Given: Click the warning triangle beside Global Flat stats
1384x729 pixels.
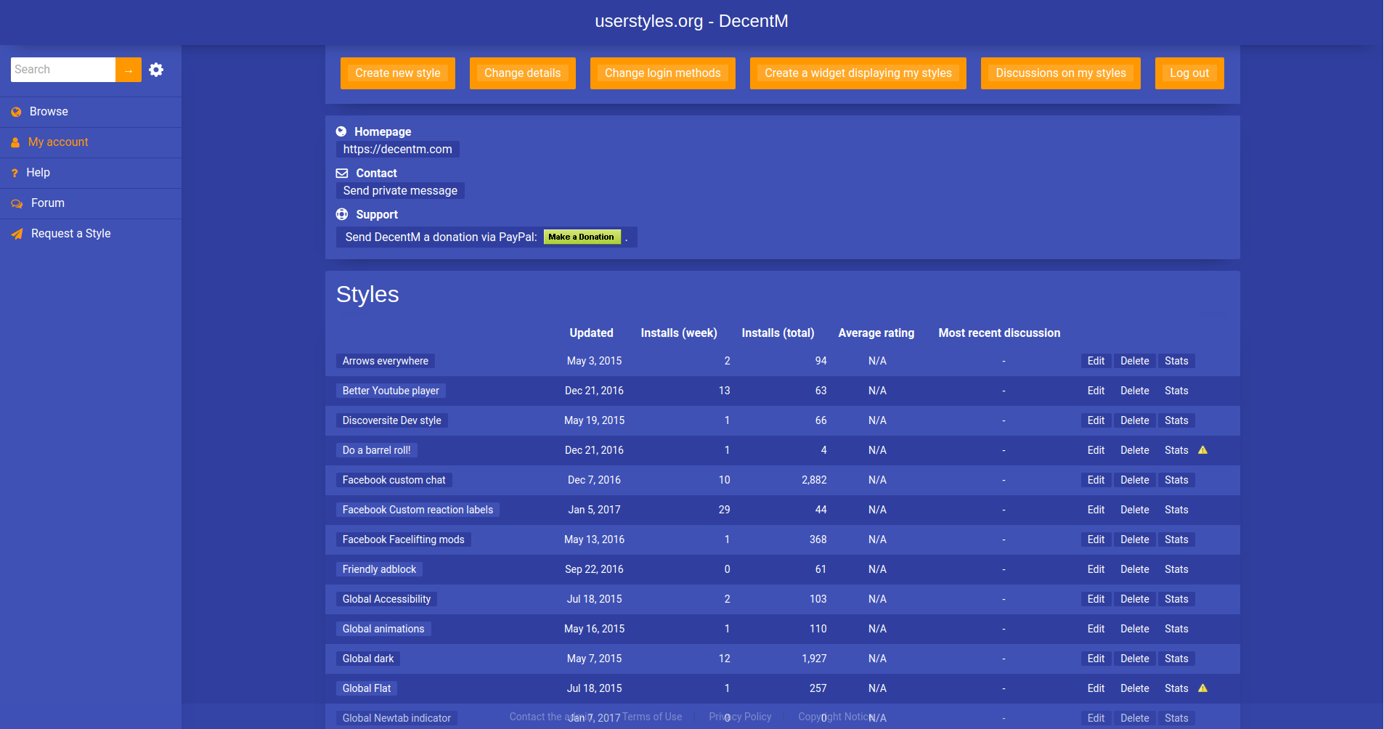Looking at the screenshot, I should pos(1202,688).
